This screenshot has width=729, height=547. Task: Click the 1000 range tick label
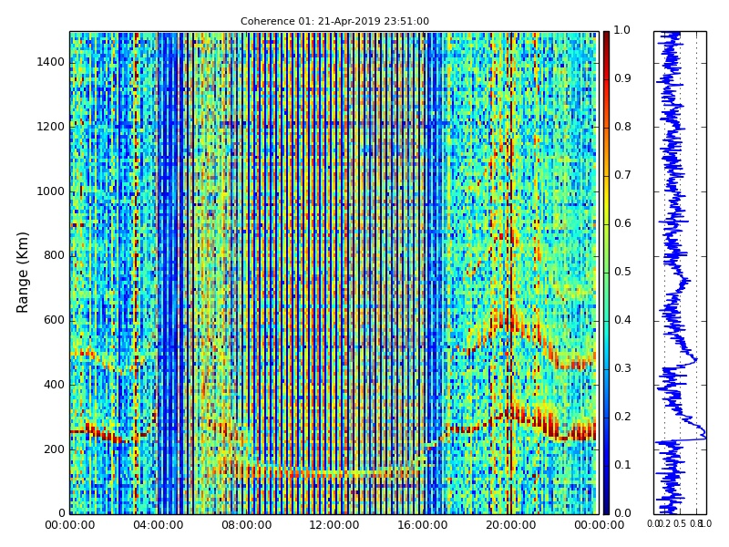(51, 191)
